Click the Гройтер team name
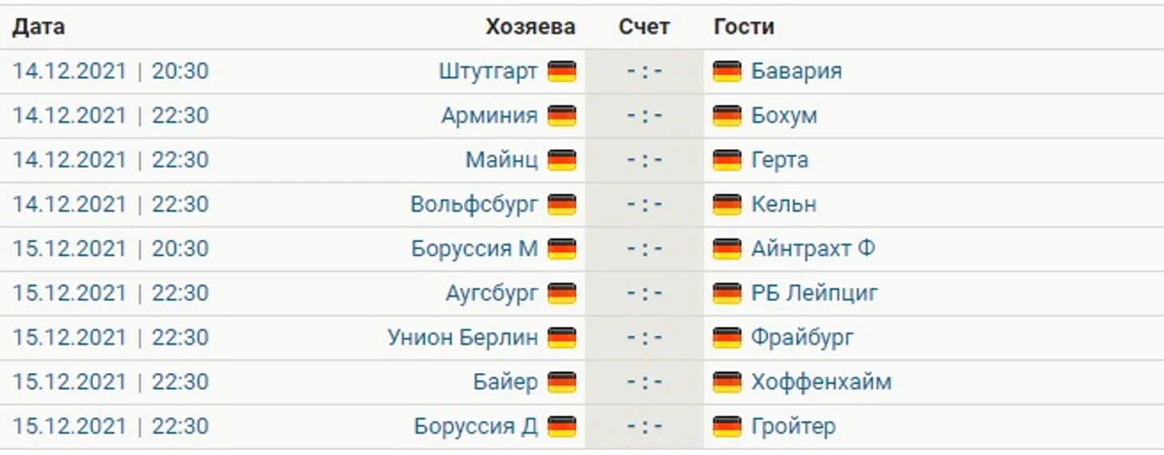This screenshot has height=455, width=1164. tap(793, 426)
